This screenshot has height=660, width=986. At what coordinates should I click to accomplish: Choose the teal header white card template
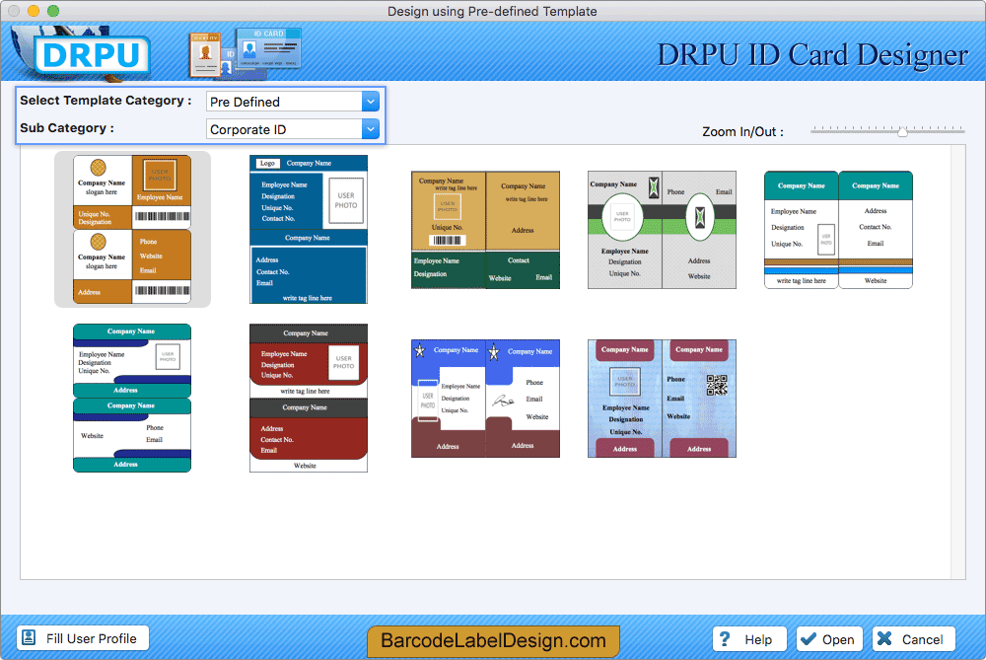[x=838, y=230]
